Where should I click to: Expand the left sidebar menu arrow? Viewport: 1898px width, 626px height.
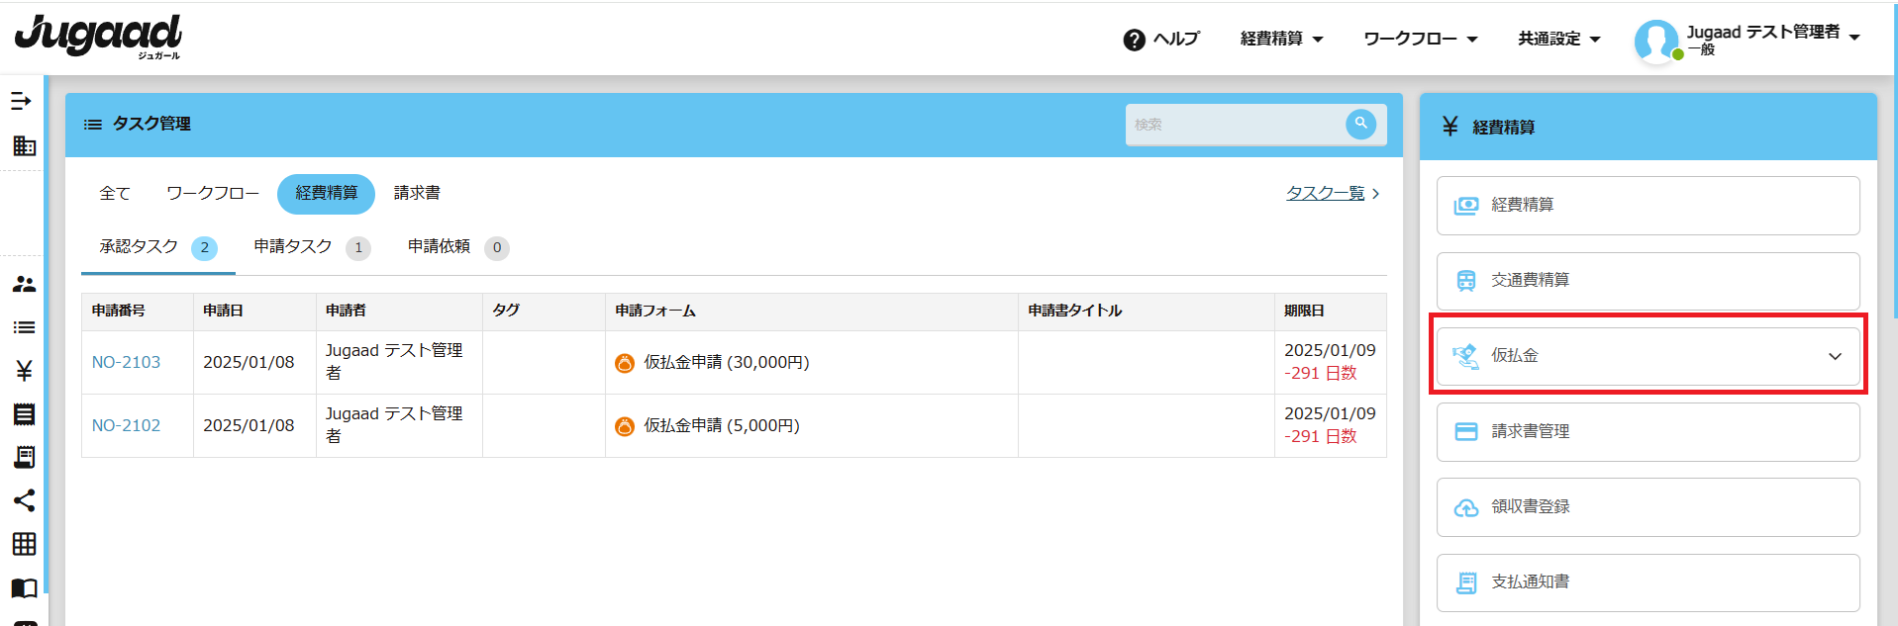[x=22, y=101]
